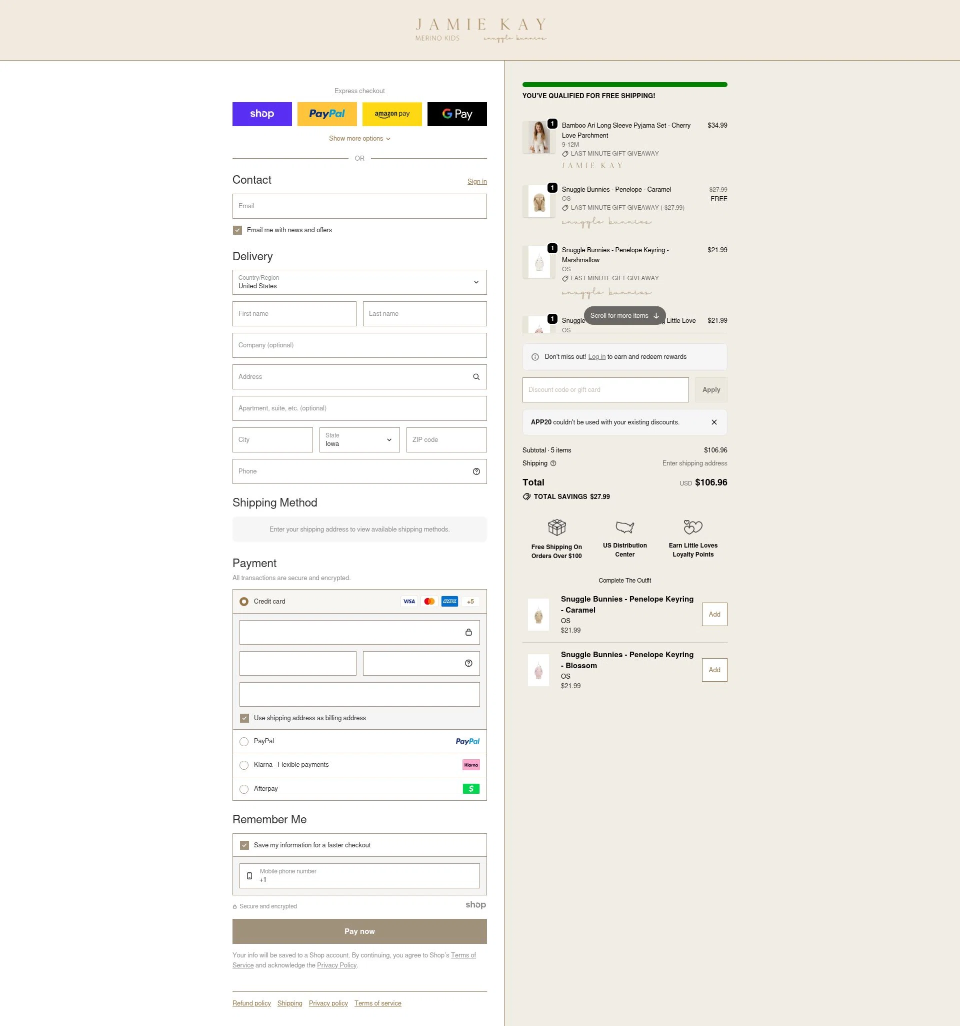
Task: Pay with Google Pay express option
Action: 457,114
